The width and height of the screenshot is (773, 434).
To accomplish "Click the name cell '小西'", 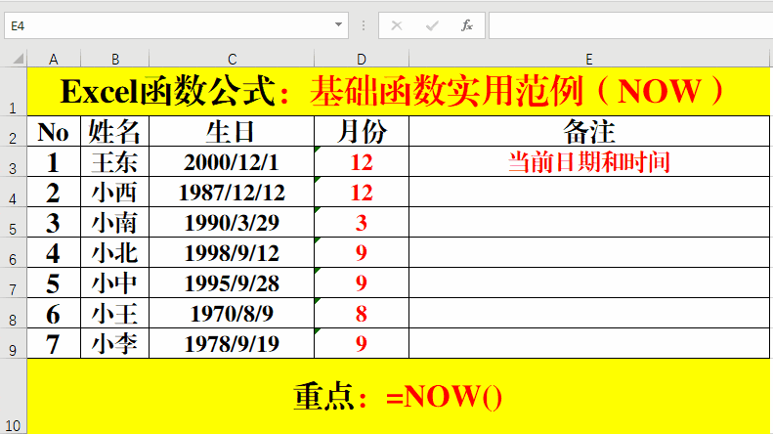I will (115, 192).
